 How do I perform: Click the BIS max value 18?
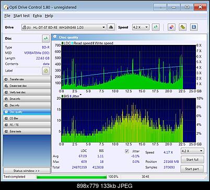coord(102,162)
